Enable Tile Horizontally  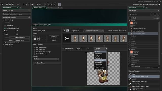coord(34,47)
